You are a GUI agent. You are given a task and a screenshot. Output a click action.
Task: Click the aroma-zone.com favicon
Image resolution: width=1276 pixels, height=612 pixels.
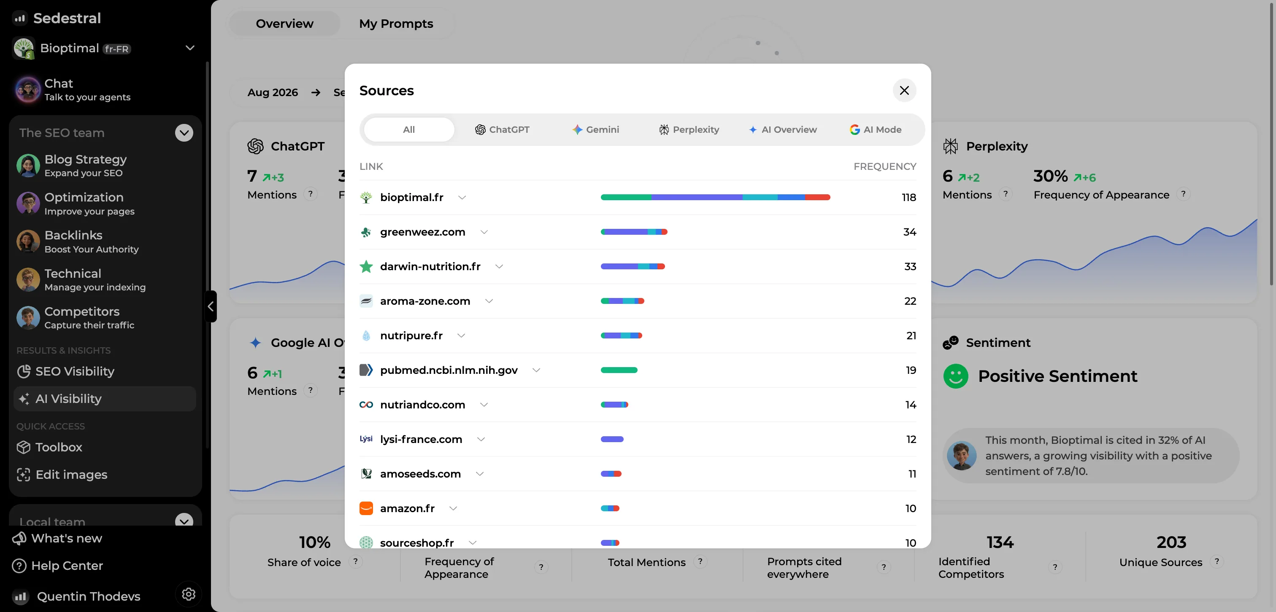click(366, 301)
